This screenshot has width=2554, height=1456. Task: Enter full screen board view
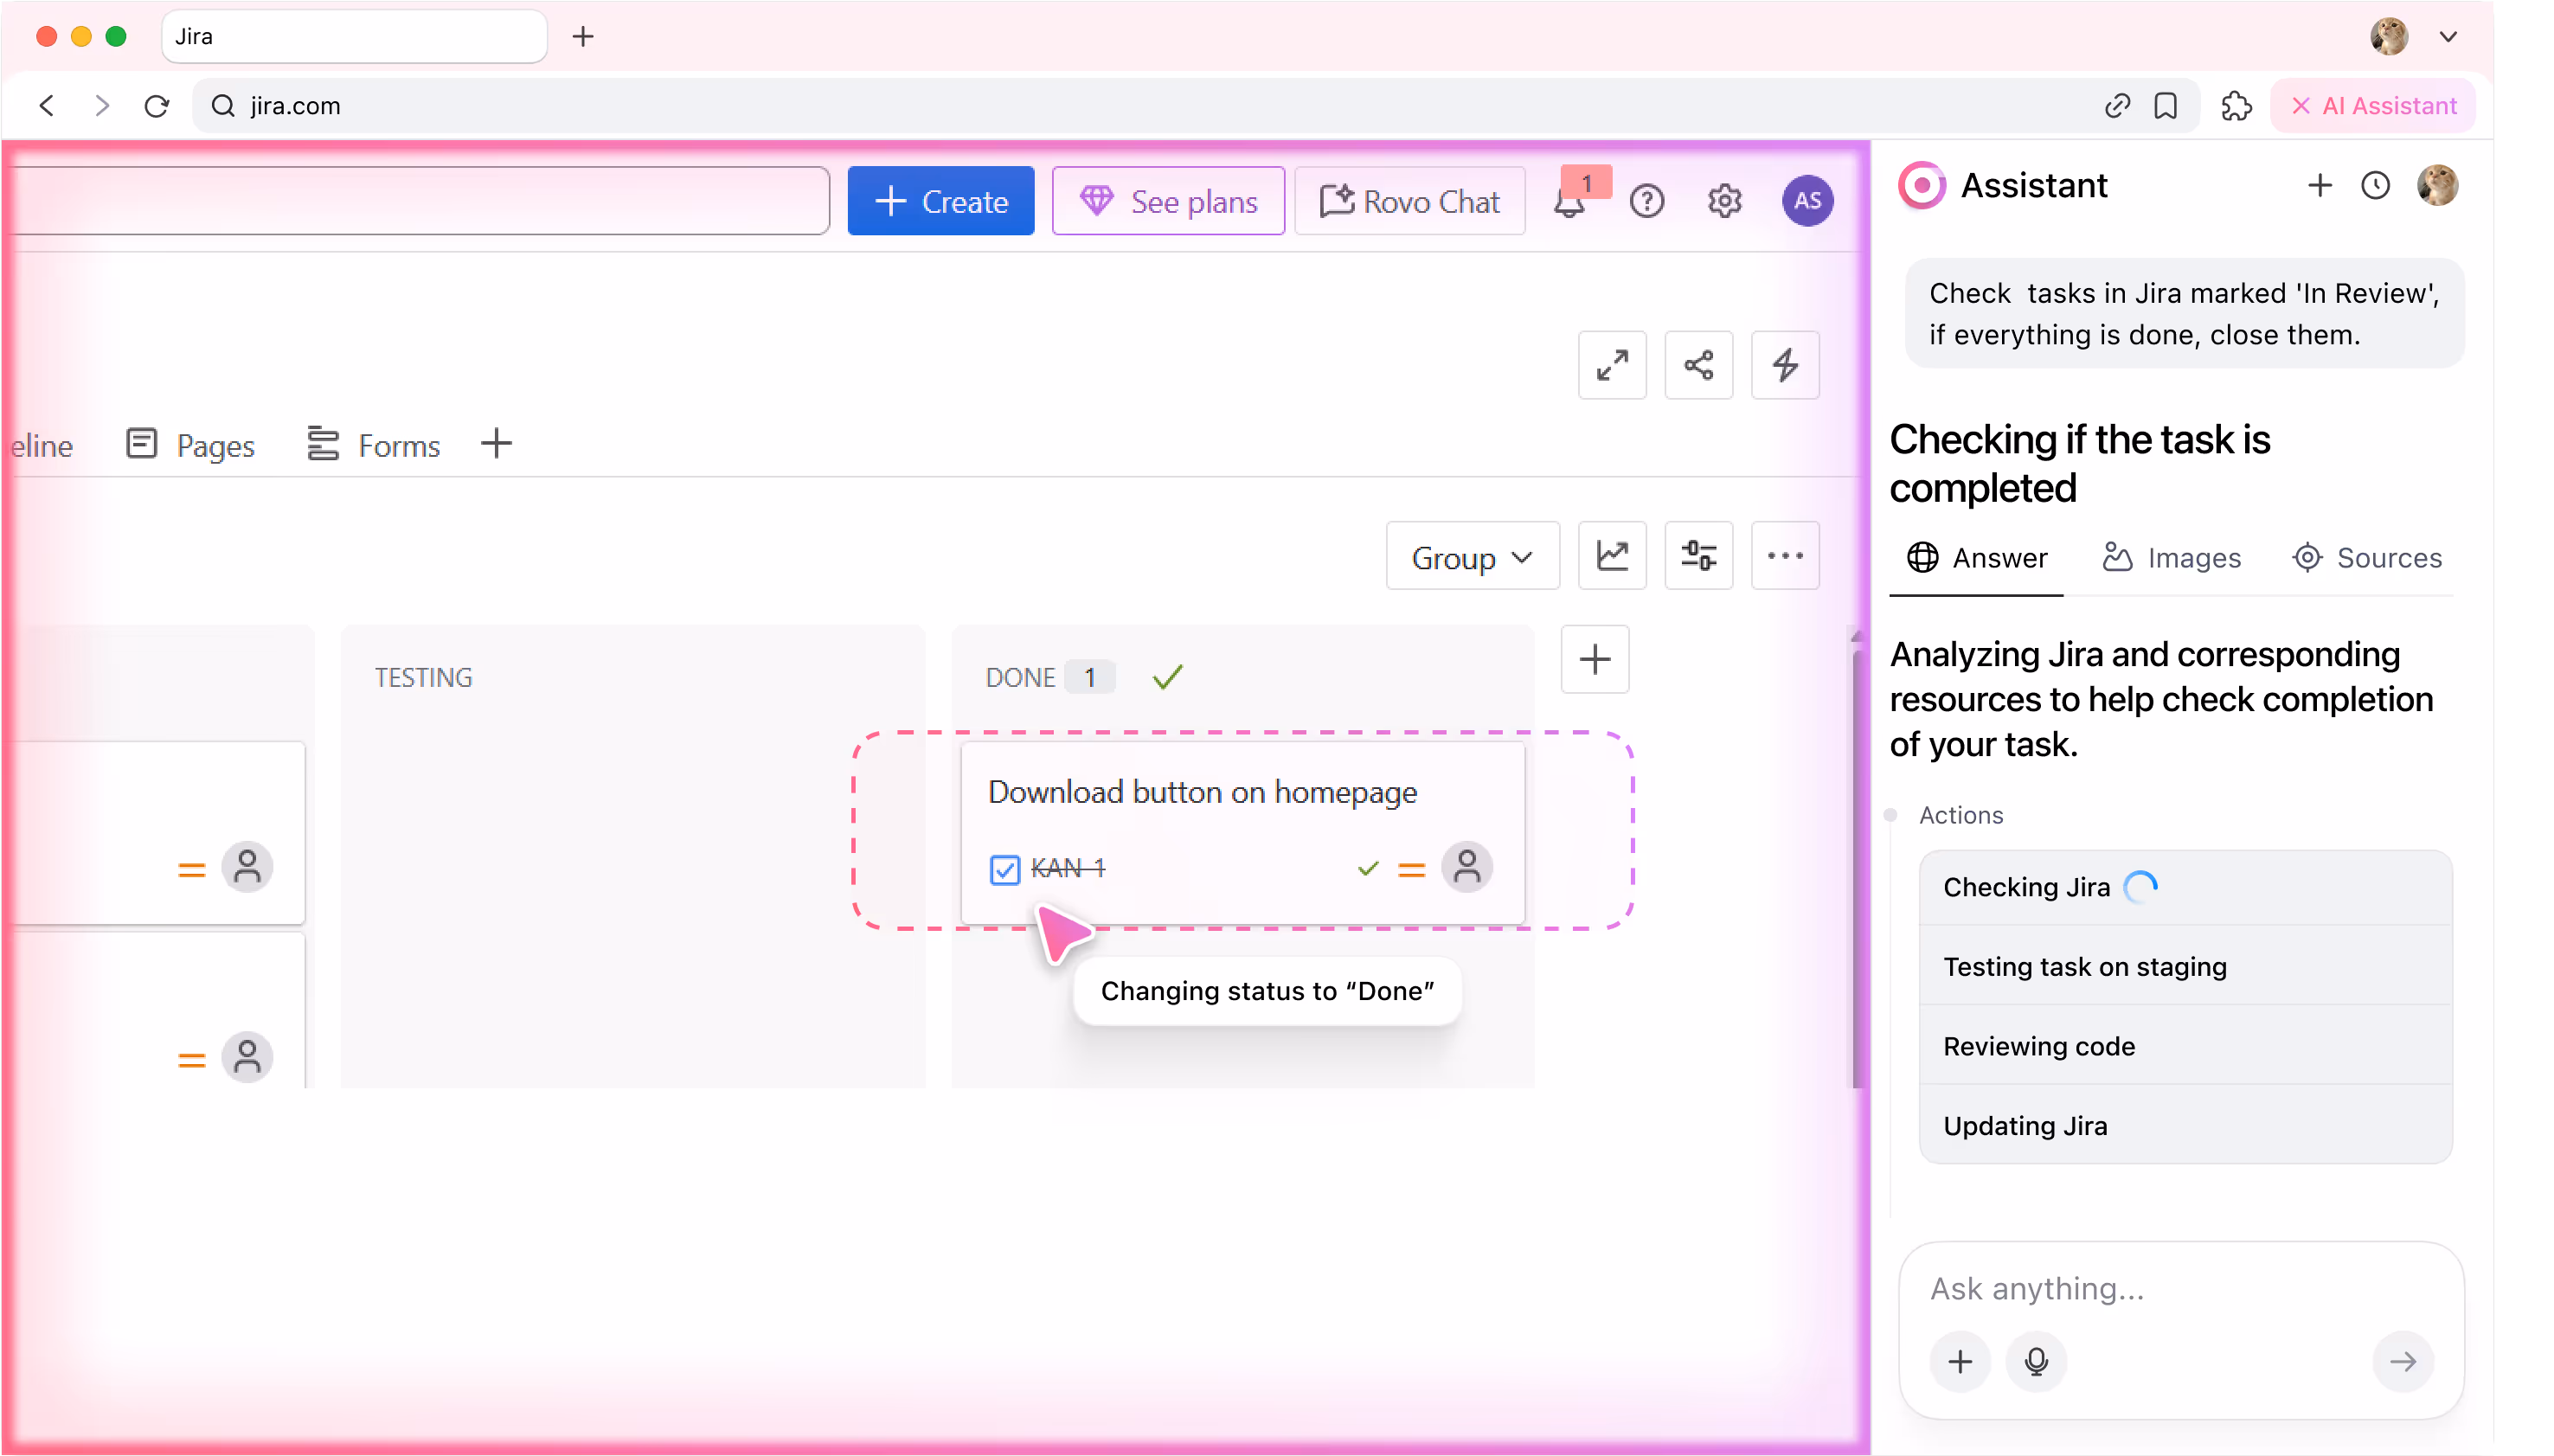[x=1612, y=365]
